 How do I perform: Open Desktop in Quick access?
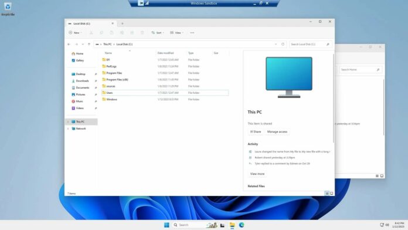[81, 75]
